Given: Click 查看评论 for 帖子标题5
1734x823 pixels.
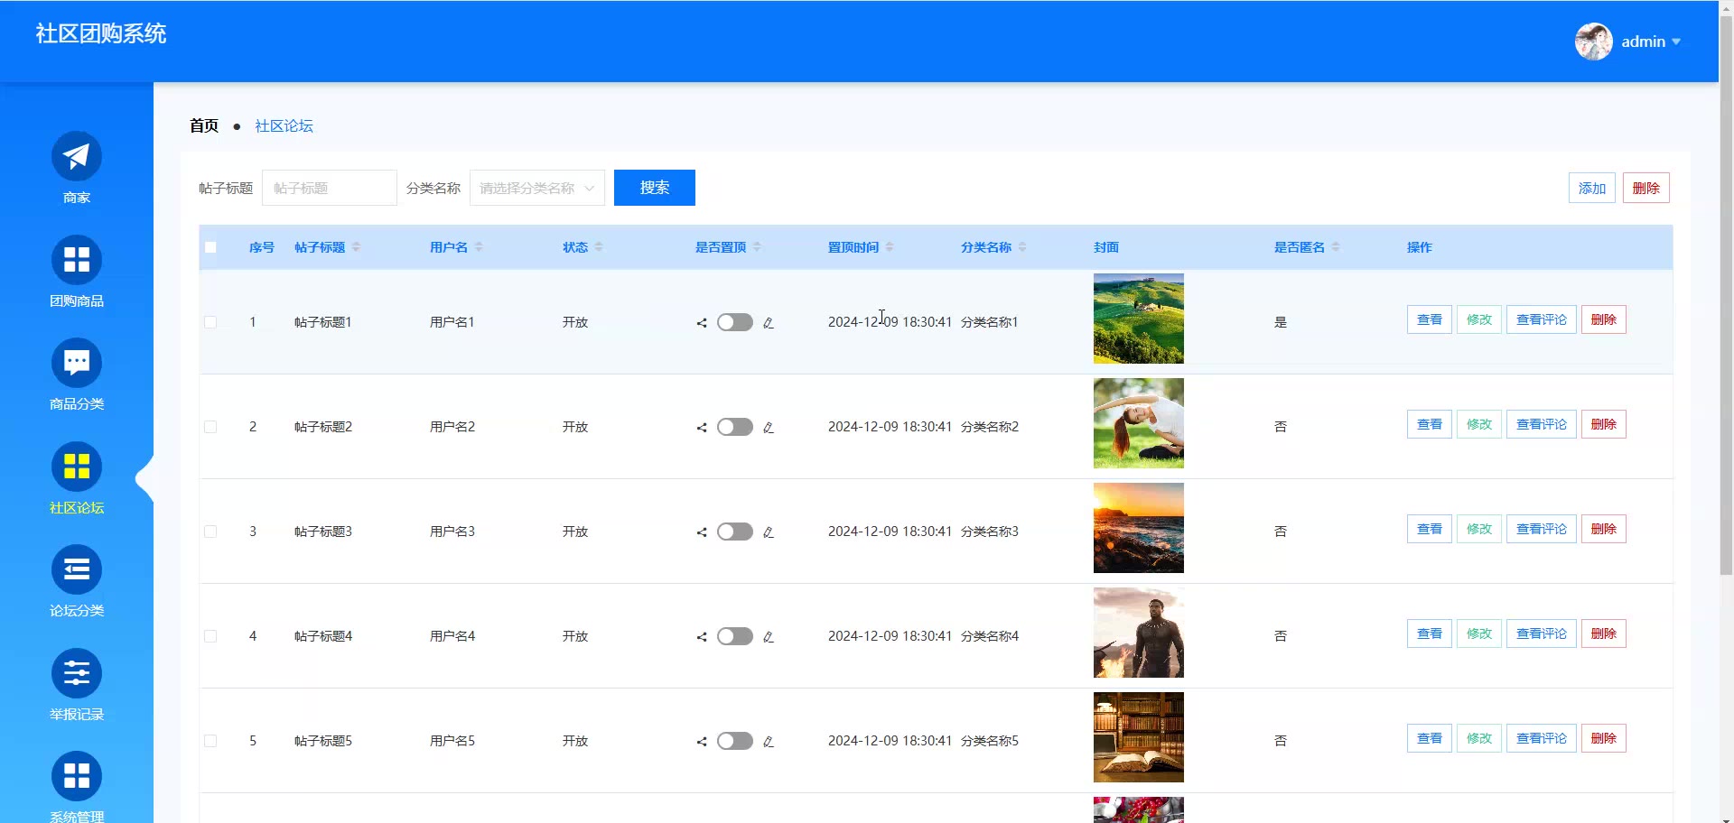Looking at the screenshot, I should pyautogui.click(x=1541, y=738).
